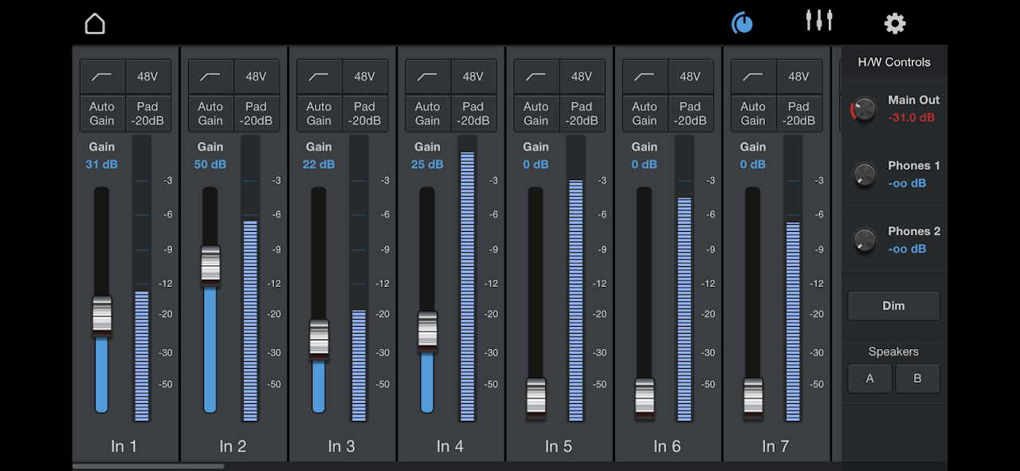
Task: Click the Phones 1 volume knob
Action: coord(864,175)
